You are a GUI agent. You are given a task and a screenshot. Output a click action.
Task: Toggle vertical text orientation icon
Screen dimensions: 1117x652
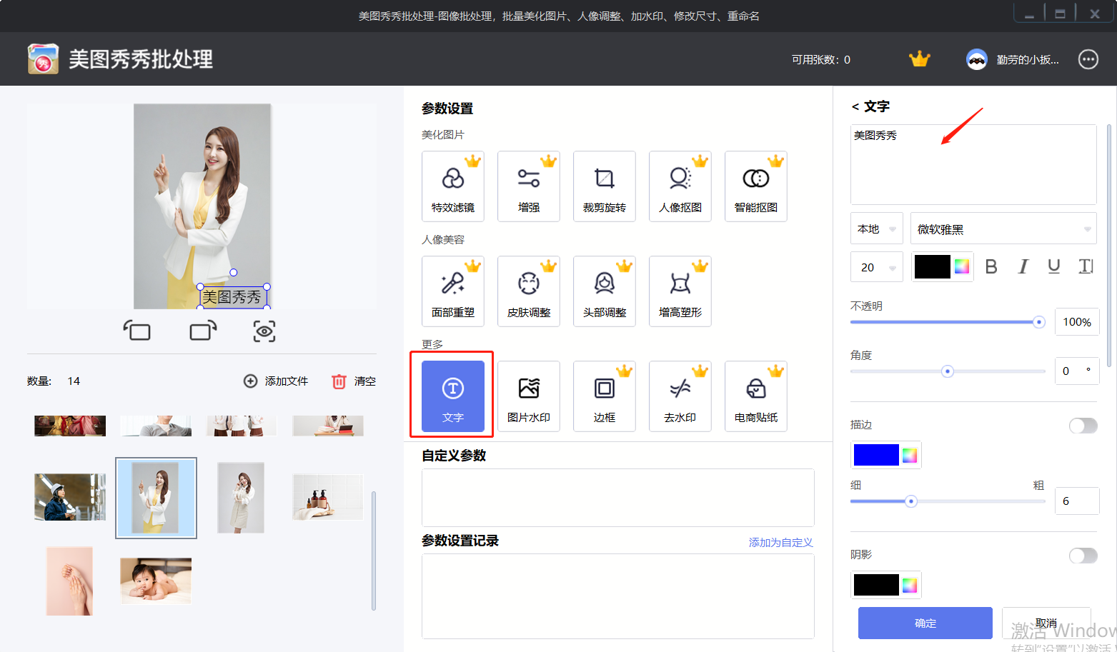pyautogui.click(x=1086, y=266)
